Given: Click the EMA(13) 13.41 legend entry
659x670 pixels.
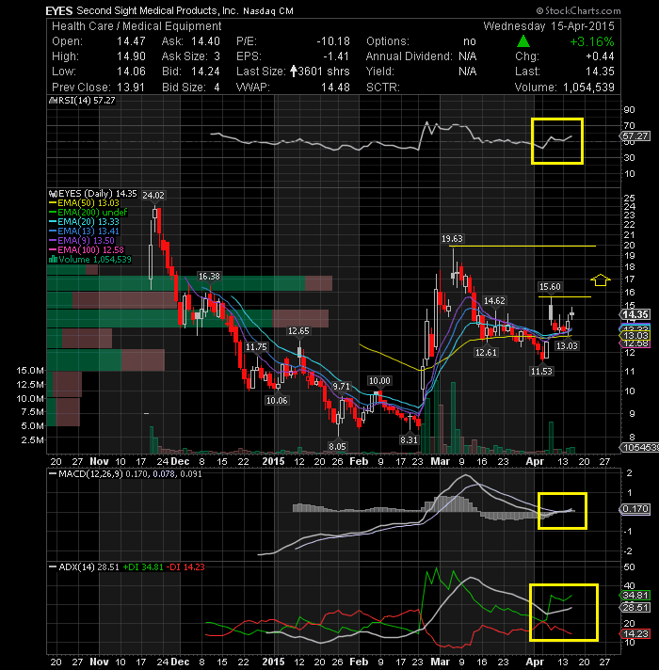Looking at the screenshot, I should [x=84, y=231].
